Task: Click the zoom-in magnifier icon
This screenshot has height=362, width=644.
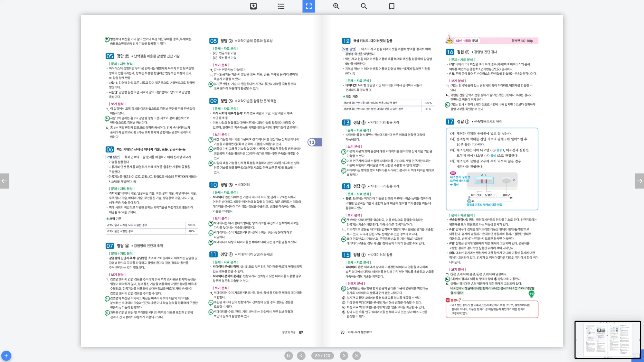Action: point(336,6)
